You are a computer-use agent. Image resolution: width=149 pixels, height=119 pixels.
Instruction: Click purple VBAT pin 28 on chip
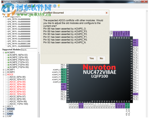[136, 94]
